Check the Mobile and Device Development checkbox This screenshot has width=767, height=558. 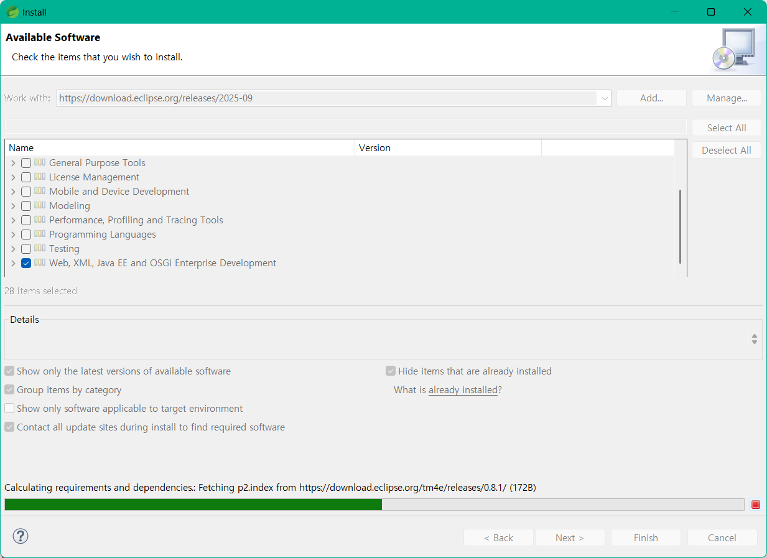[26, 192]
